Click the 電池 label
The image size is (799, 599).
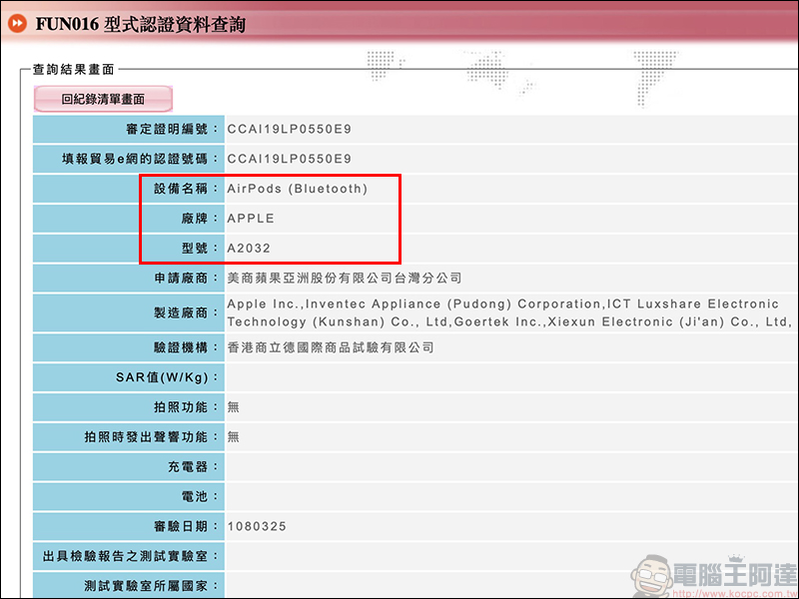point(200,496)
